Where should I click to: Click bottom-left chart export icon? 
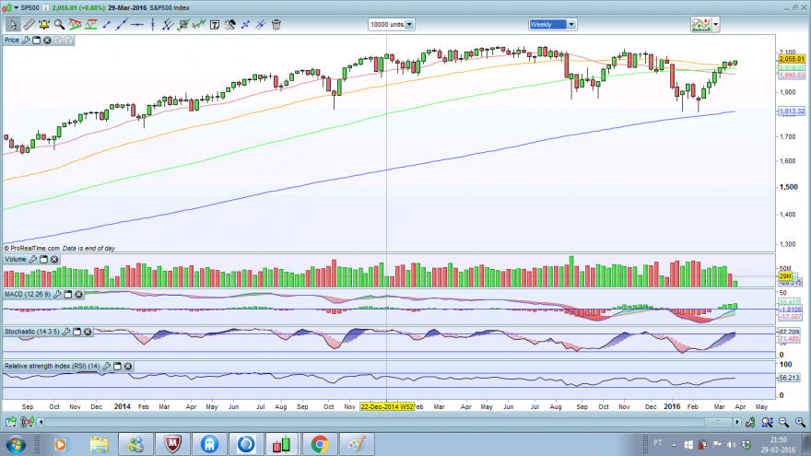[11, 423]
